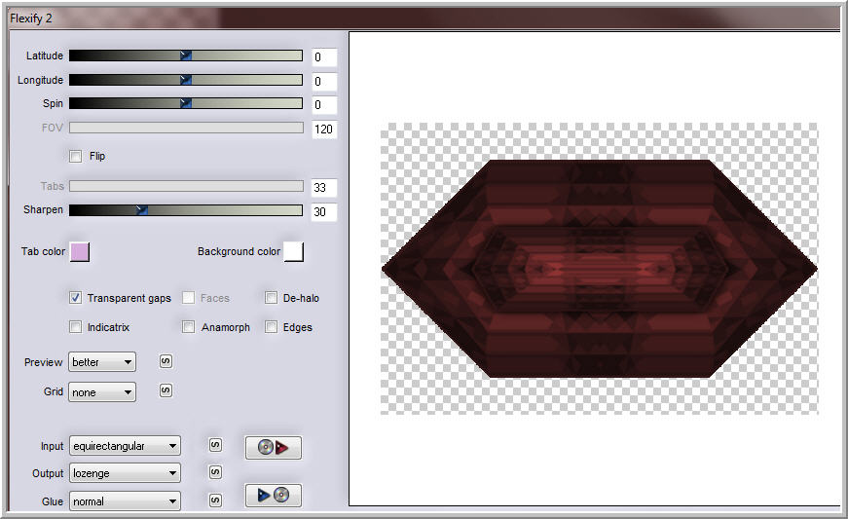The height and width of the screenshot is (519, 848).
Task: Uncheck the Transparent gaps checkbox
Action: (x=76, y=298)
